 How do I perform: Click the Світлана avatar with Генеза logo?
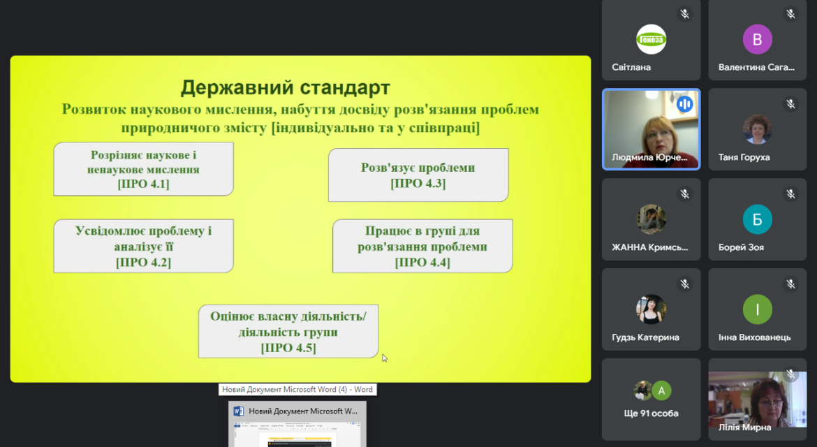(x=652, y=39)
